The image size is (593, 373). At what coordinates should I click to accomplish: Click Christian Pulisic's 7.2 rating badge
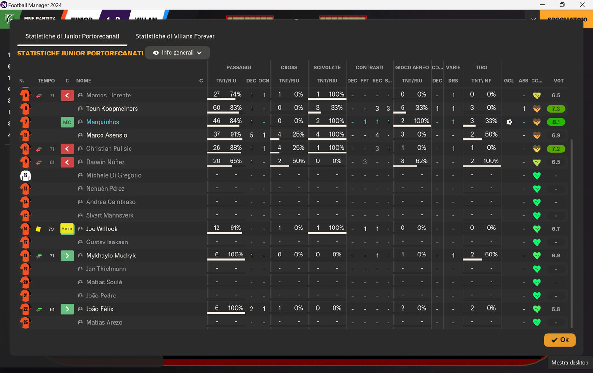pyautogui.click(x=556, y=149)
